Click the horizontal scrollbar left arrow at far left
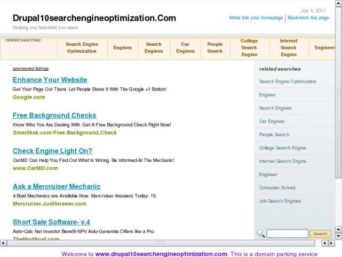The width and height of the screenshot is (342, 257). coord(3,243)
